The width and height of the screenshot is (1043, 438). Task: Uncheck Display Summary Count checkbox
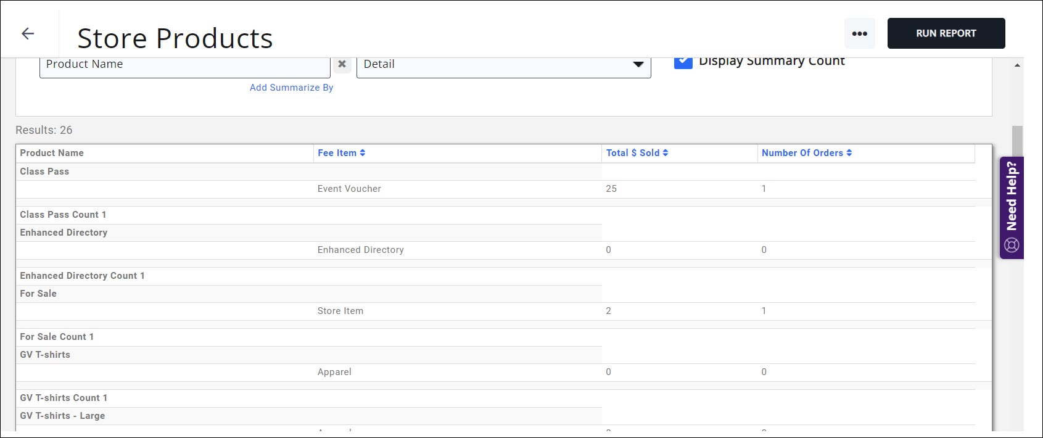point(683,62)
